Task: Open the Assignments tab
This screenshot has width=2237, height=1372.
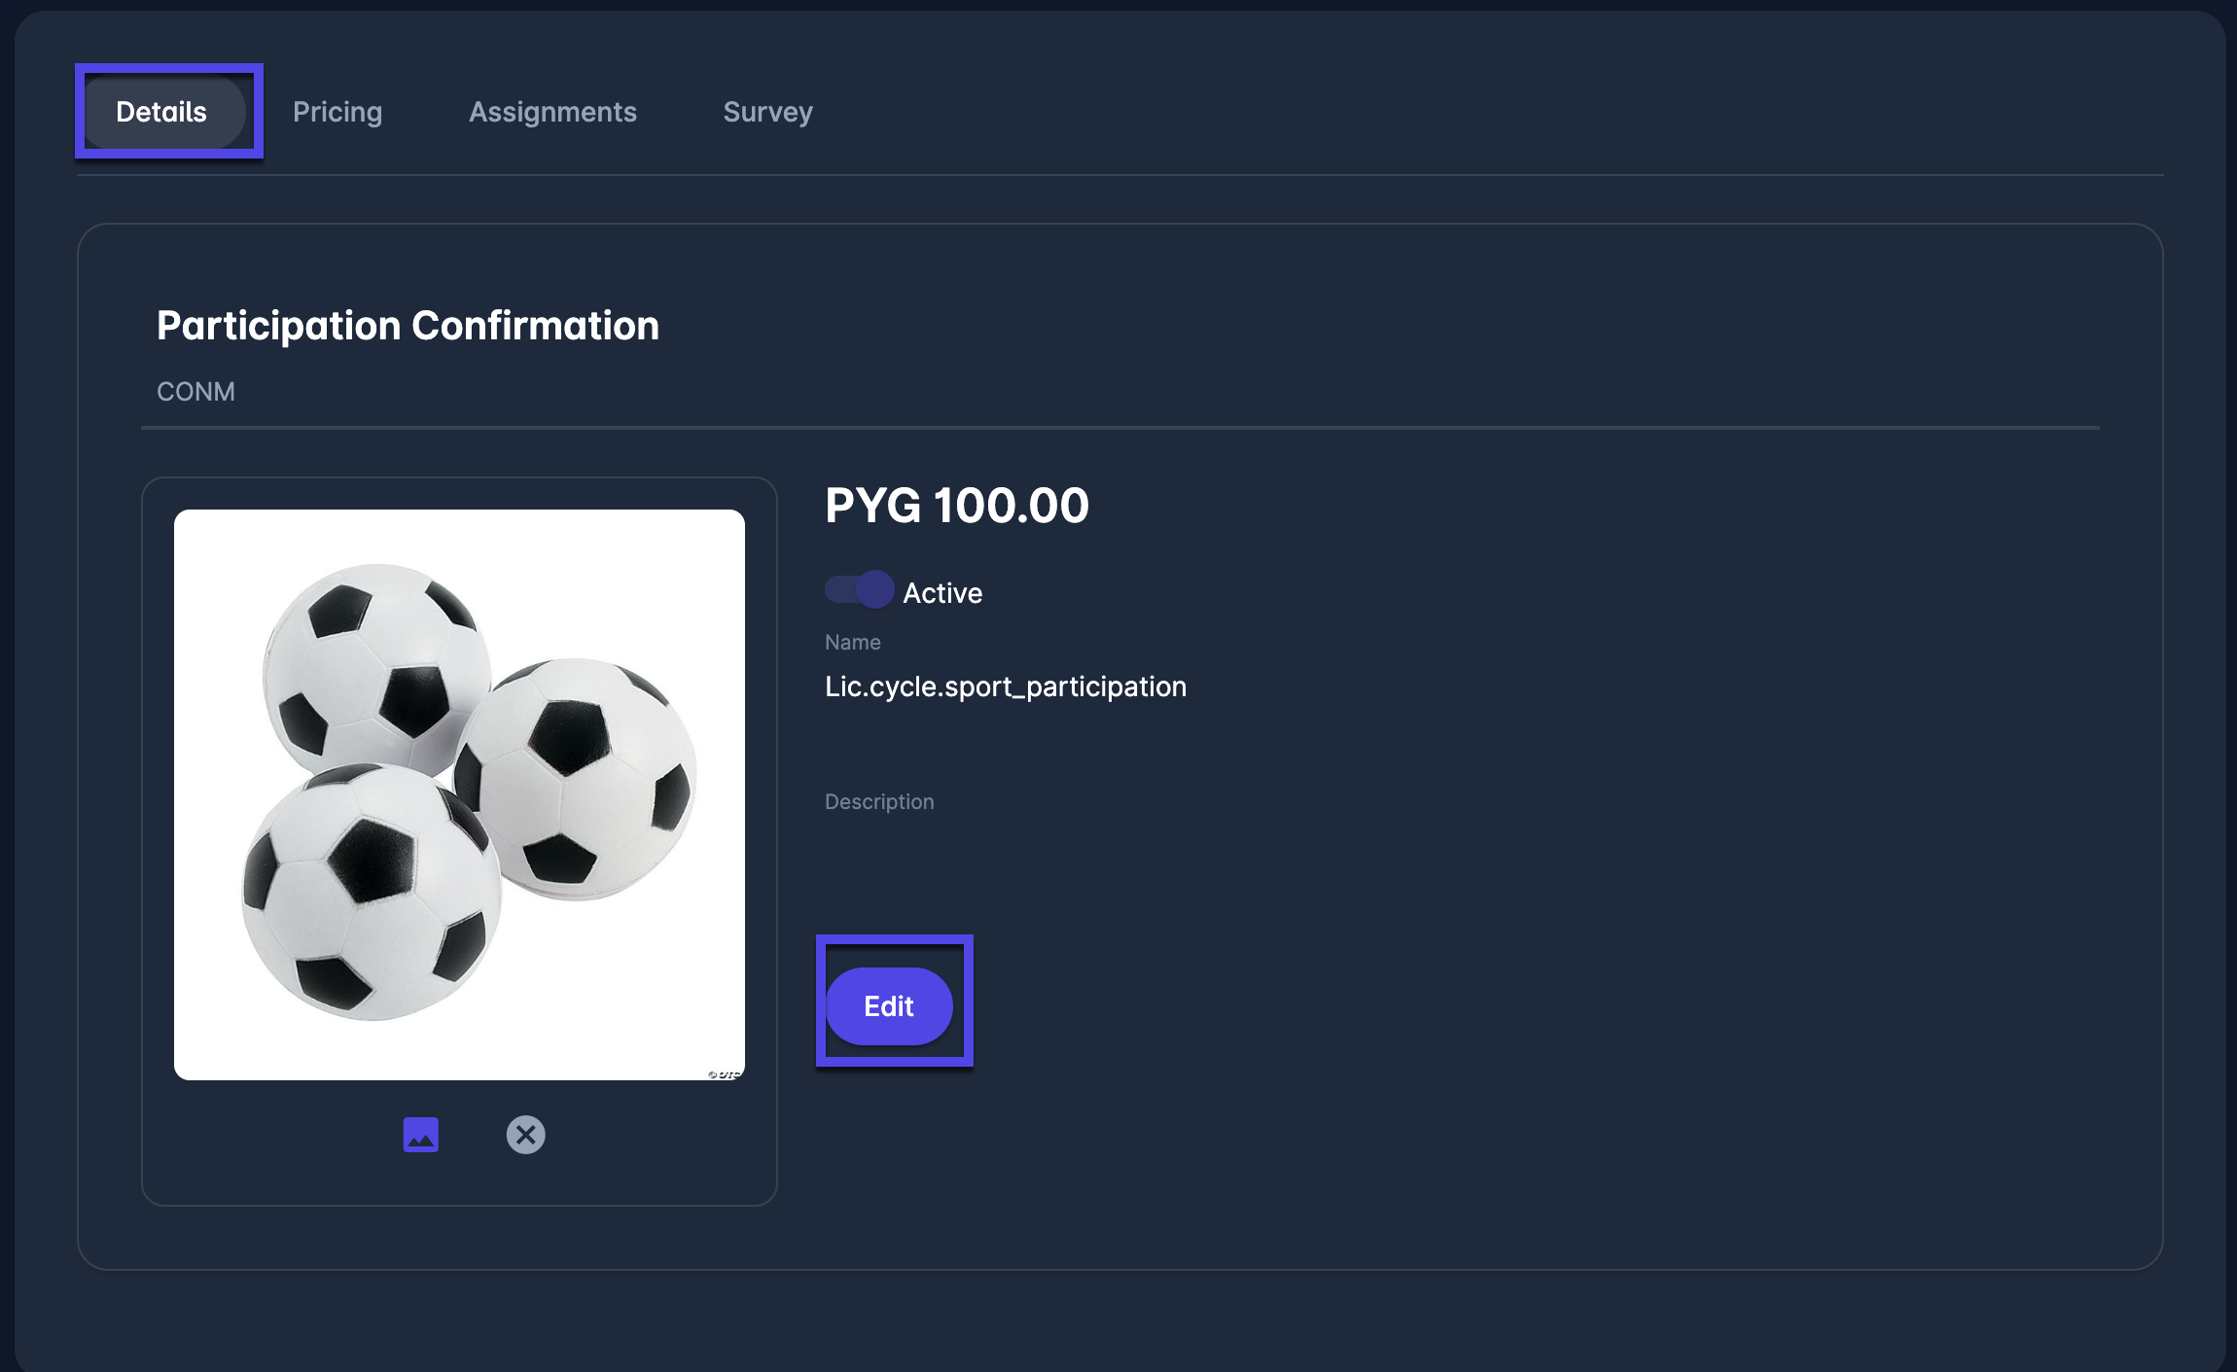Action: click(552, 112)
